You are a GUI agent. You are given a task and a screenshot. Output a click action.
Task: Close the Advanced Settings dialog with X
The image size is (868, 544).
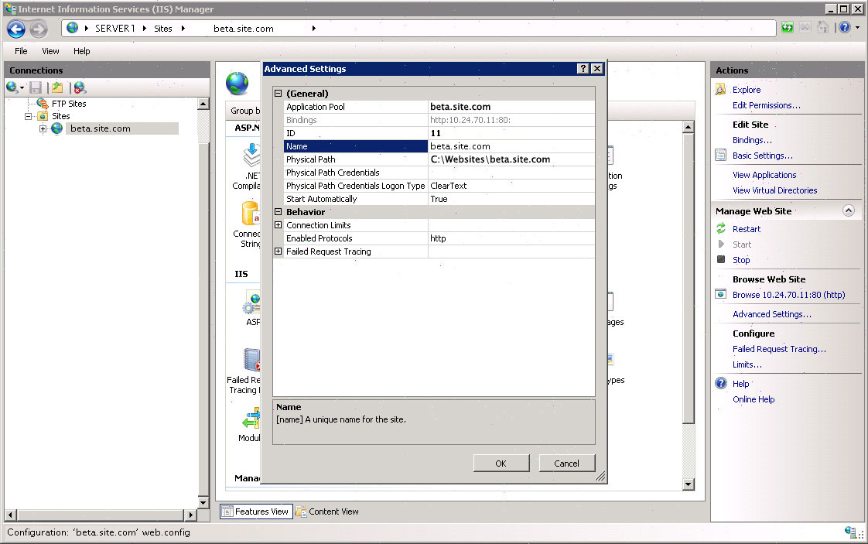[596, 68]
